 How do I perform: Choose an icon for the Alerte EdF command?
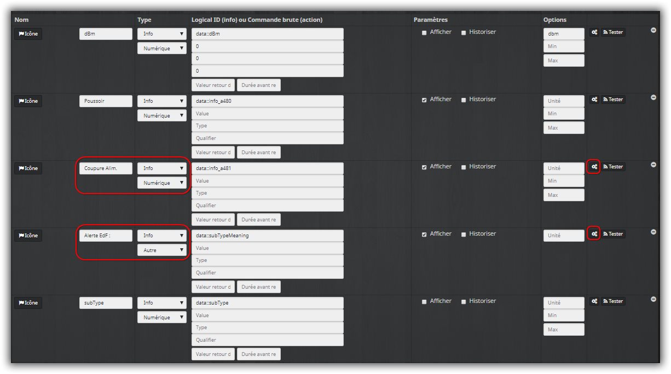click(28, 236)
